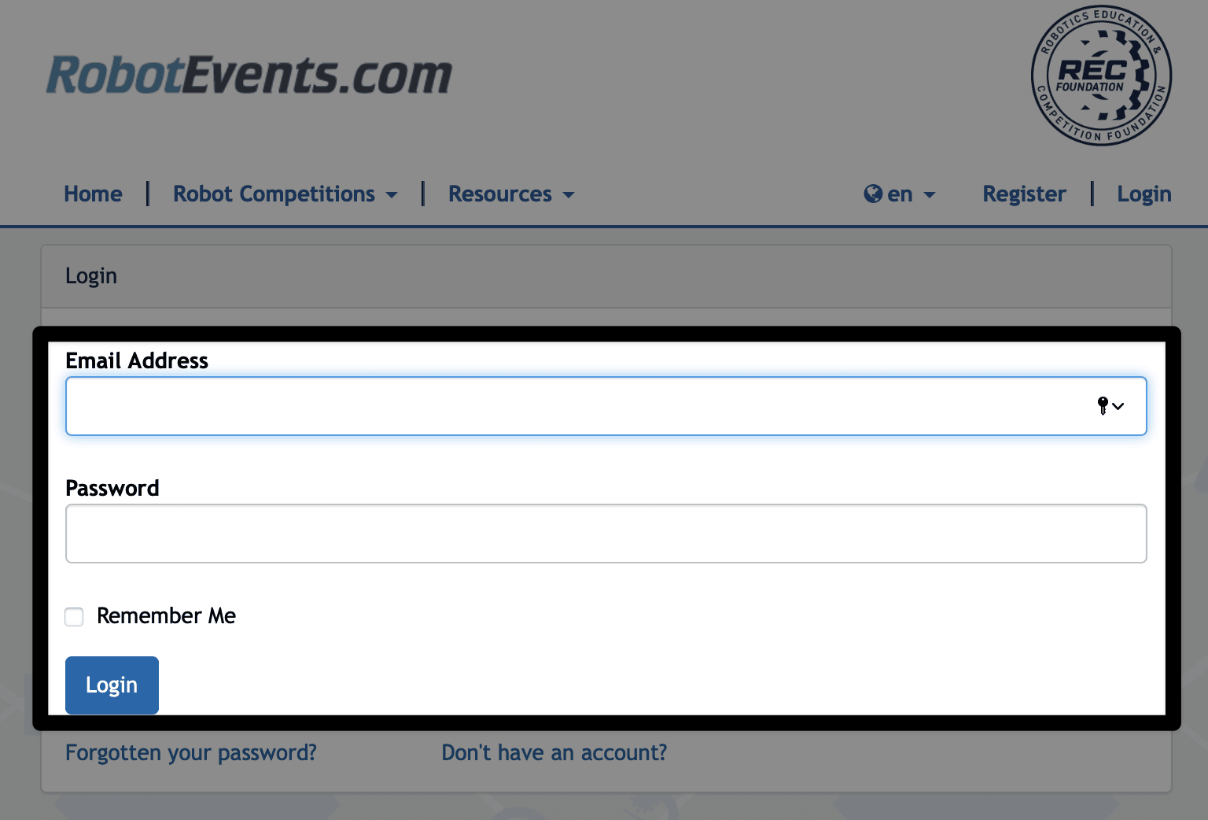Click inside the Password input field
Viewport: 1208px width, 820px height.
pos(606,534)
